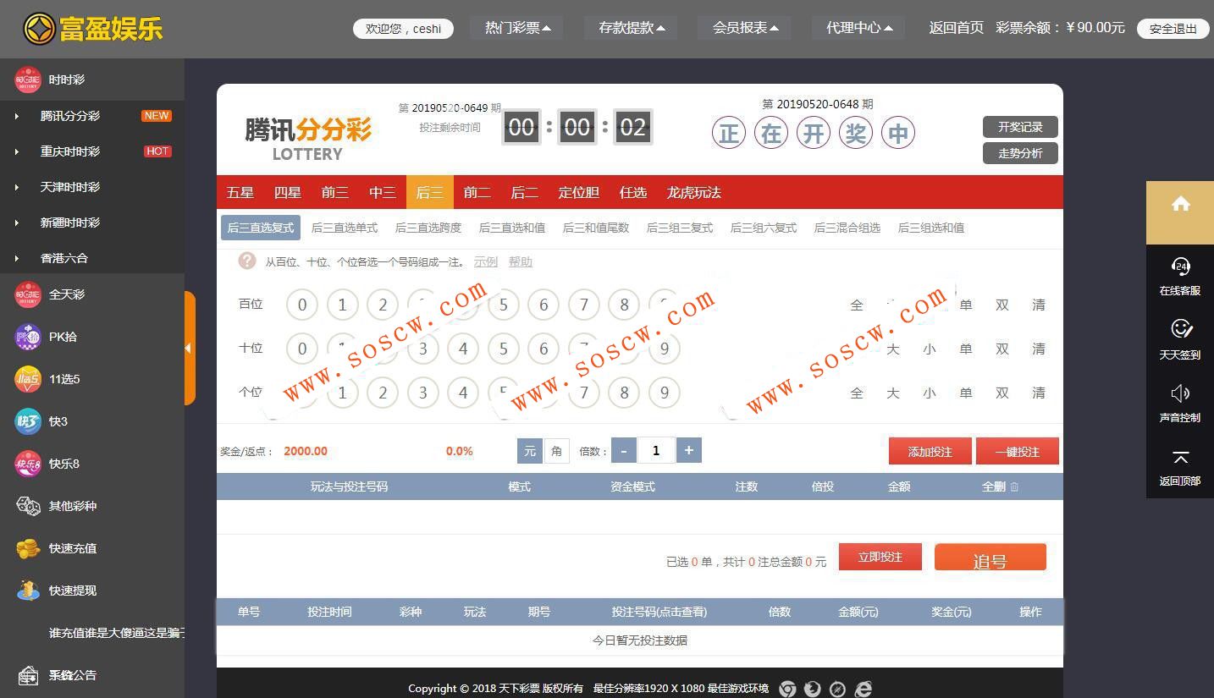Expand 重庆时时彩 sidebar item

pyautogui.click(x=92, y=151)
